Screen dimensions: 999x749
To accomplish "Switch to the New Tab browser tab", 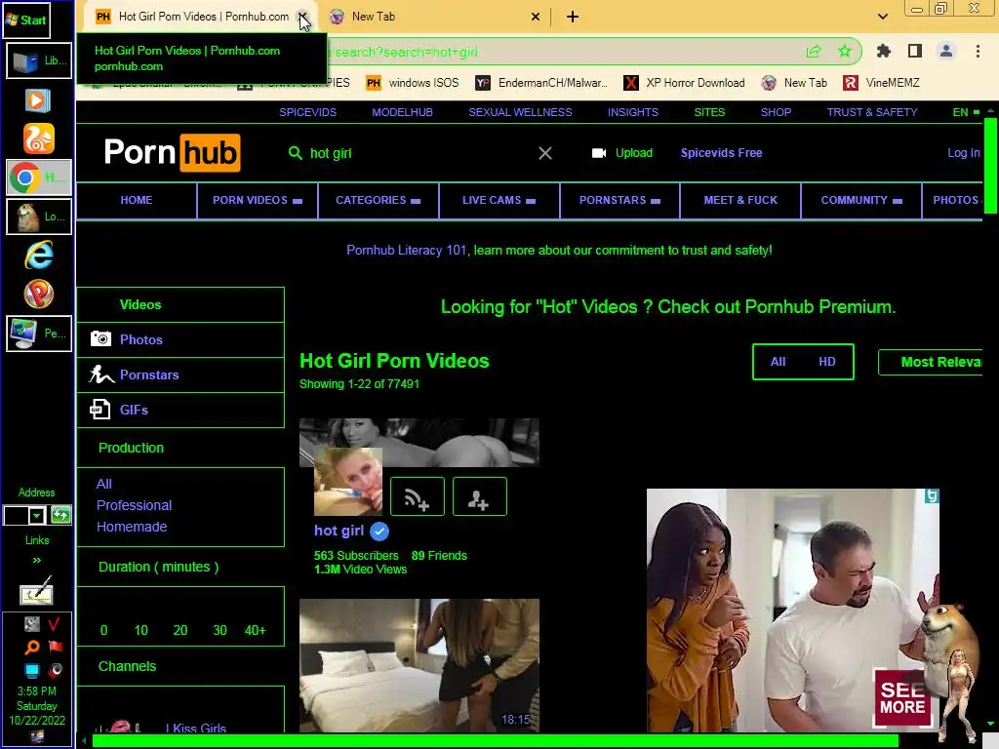I will point(433,17).
